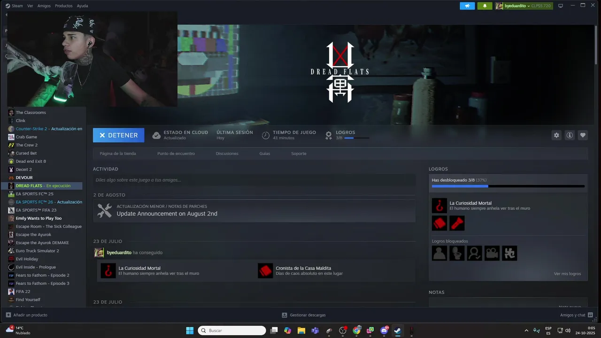This screenshot has height=338, width=601.
Task: Select locked puzzle piece achievement icon
Action: tap(509, 253)
